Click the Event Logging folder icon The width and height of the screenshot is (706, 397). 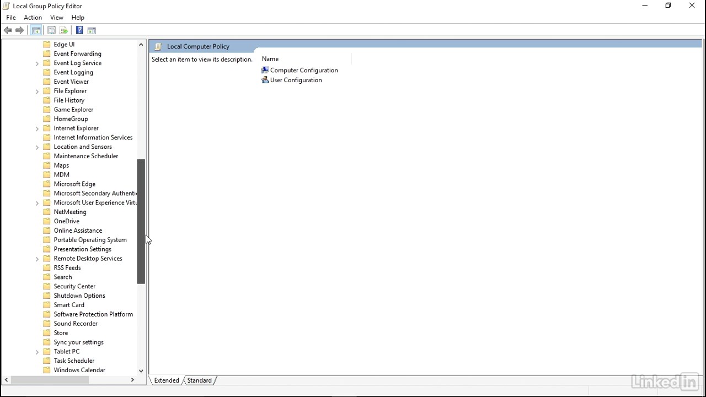click(x=47, y=72)
